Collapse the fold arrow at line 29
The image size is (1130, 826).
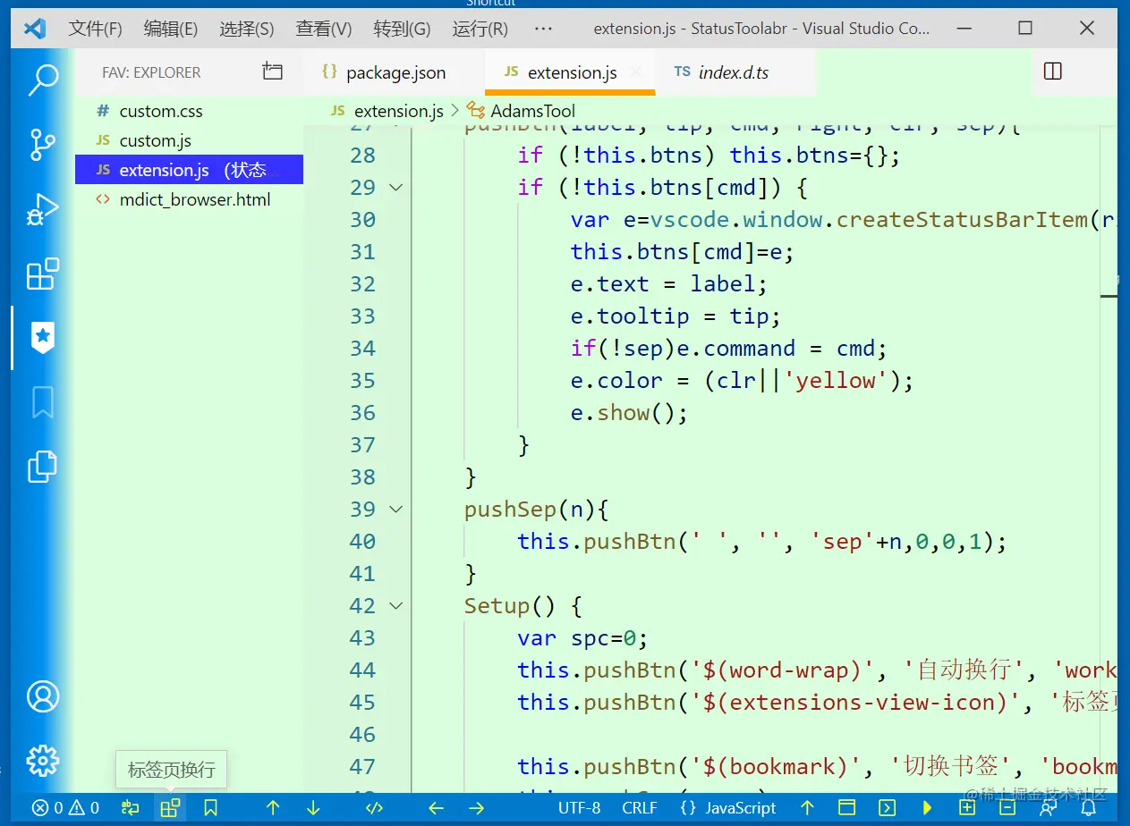point(395,187)
